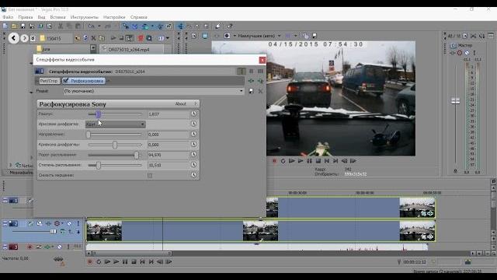
Task: Toggle loop playback in the preview transport
Action: [x=283, y=161]
